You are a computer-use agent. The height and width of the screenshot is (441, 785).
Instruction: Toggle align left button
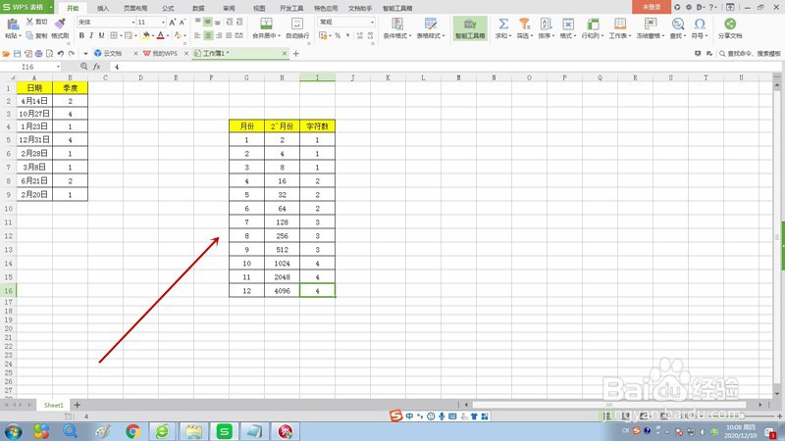point(197,35)
